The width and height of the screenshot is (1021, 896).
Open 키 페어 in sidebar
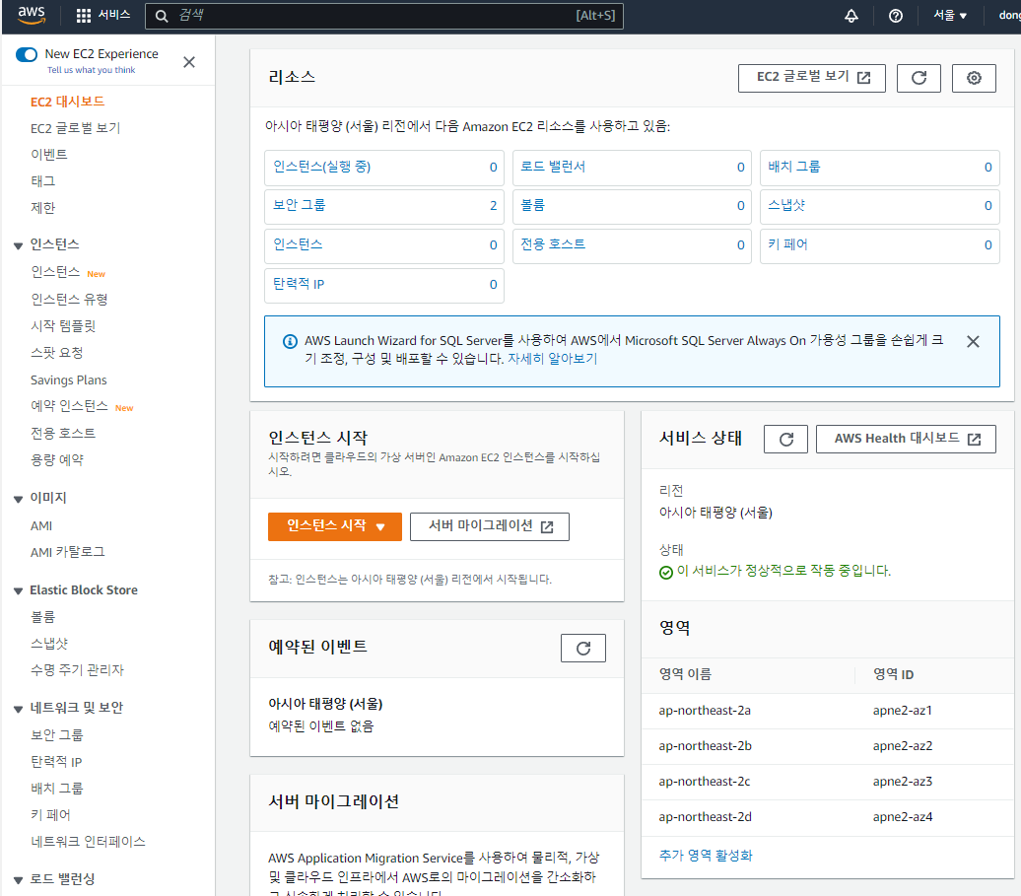(50, 815)
